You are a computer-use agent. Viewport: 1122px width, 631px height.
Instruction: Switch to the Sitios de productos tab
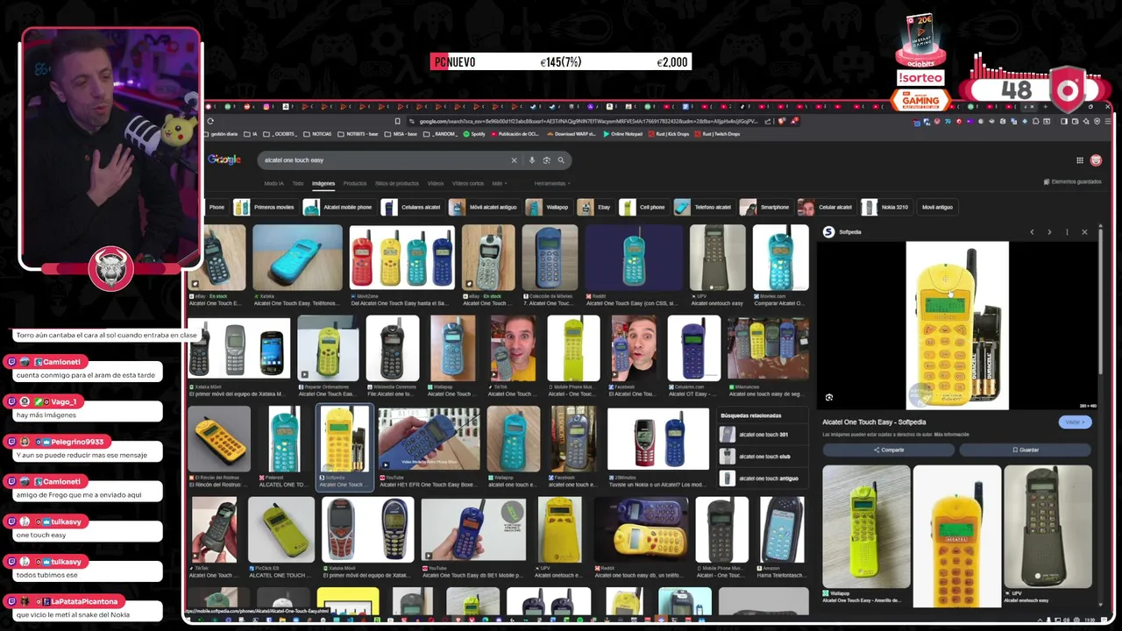(x=397, y=183)
